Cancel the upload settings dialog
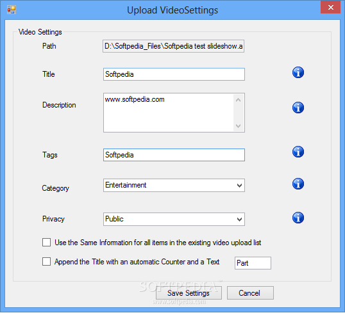 (250, 293)
